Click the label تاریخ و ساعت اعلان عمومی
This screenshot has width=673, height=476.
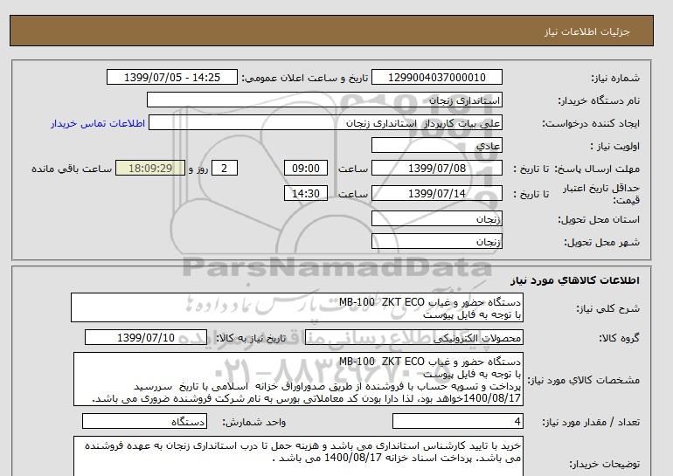pyautogui.click(x=305, y=78)
